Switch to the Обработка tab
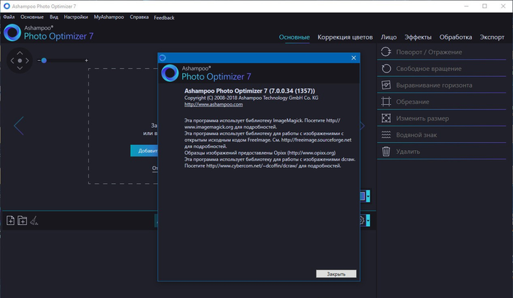This screenshot has height=298, width=513. pyautogui.click(x=455, y=37)
